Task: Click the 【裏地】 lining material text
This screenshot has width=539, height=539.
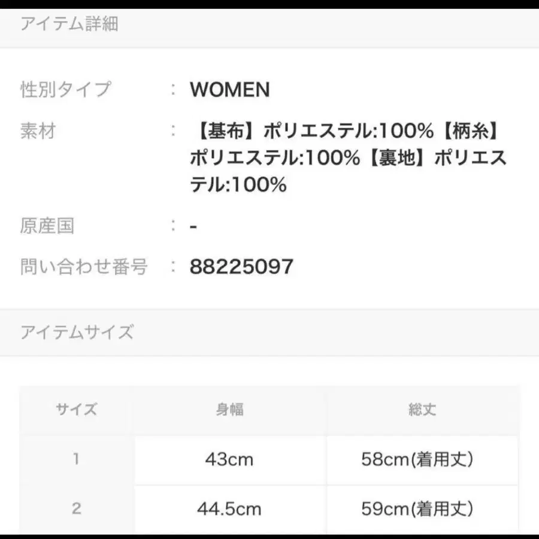Action: (398, 158)
